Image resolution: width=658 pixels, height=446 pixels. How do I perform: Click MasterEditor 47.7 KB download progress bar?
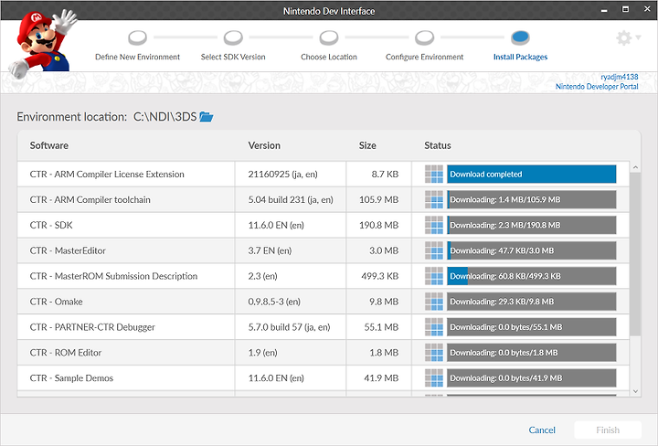point(532,250)
